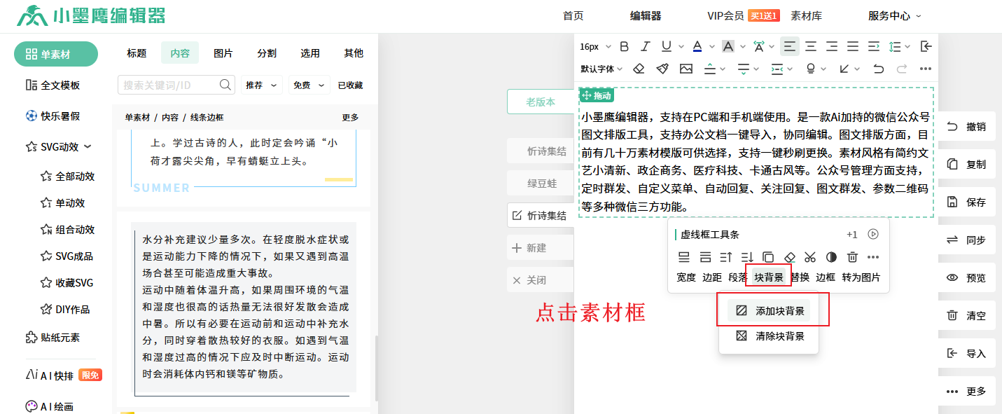Toggle bold formatting in editor toolbar

click(x=625, y=46)
